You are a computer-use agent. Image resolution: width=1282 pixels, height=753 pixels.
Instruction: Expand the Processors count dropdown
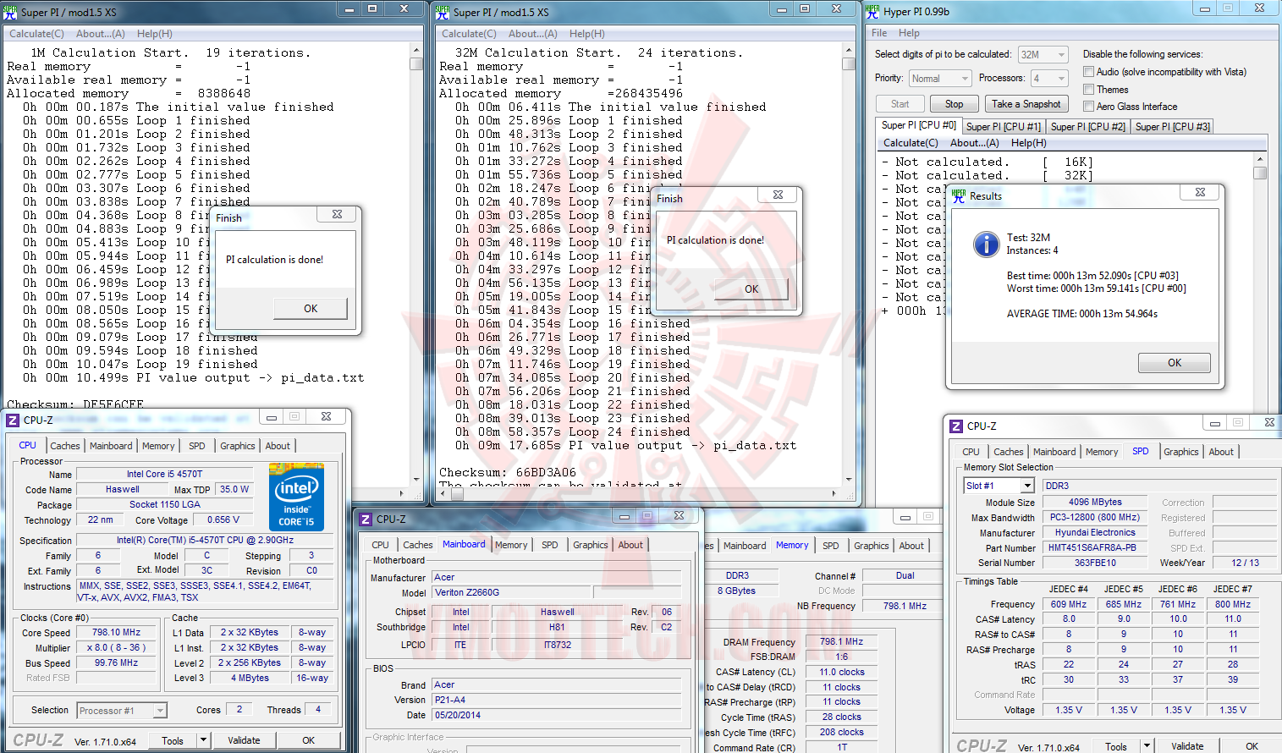point(1048,79)
